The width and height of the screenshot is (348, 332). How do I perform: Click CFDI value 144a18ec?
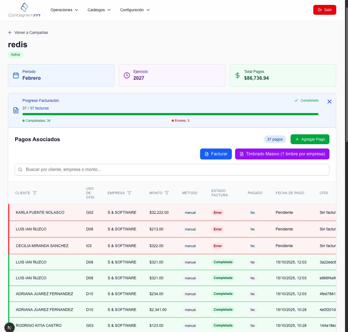(328, 325)
